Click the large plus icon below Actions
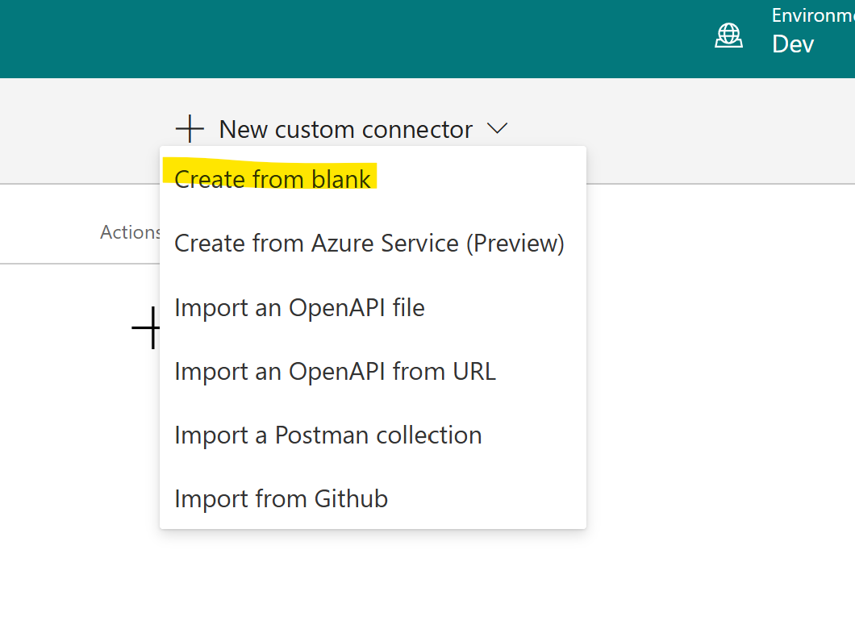Viewport: 855px width, 629px height. (145, 327)
